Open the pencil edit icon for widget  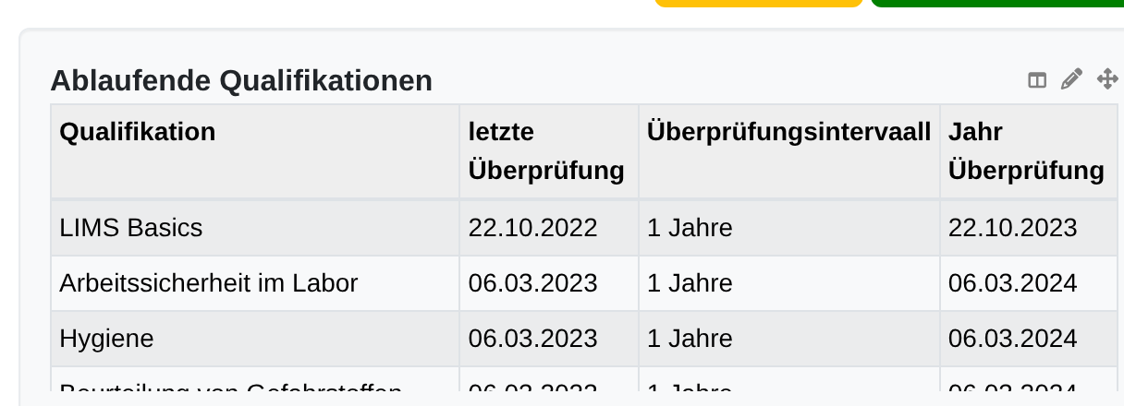(1071, 79)
